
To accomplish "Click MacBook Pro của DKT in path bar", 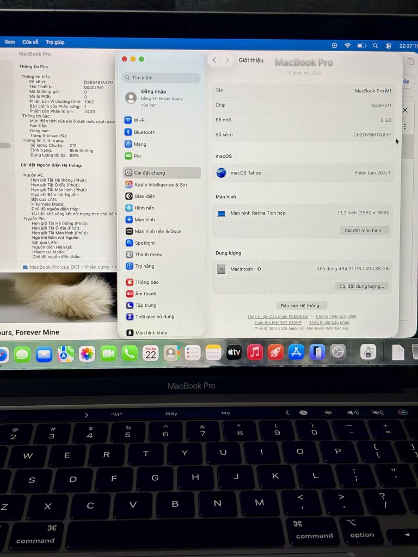I will (x=51, y=267).
